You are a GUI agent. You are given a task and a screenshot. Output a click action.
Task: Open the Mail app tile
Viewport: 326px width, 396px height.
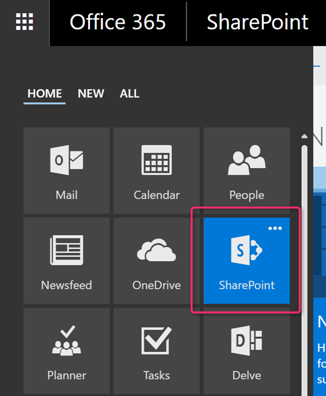pos(66,171)
